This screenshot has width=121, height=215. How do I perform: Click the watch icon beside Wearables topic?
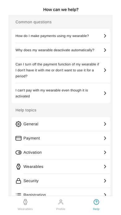point(18,167)
